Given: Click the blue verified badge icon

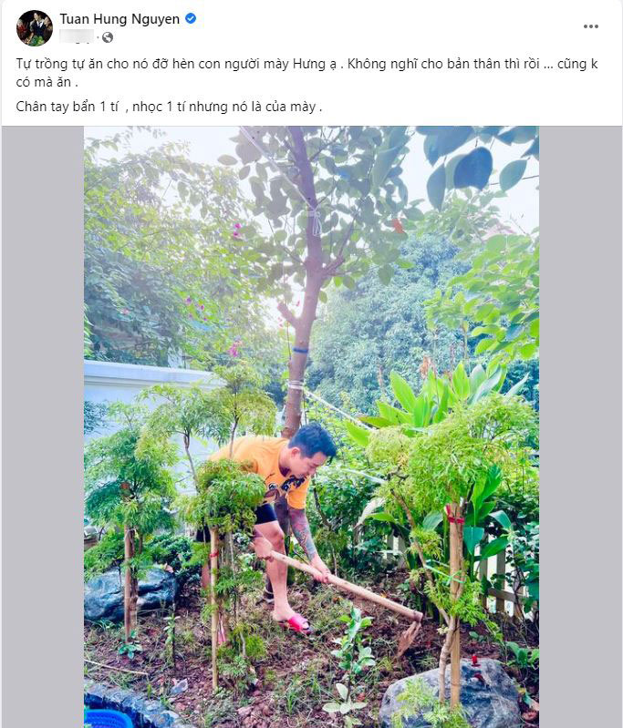Looking at the screenshot, I should 191,18.
